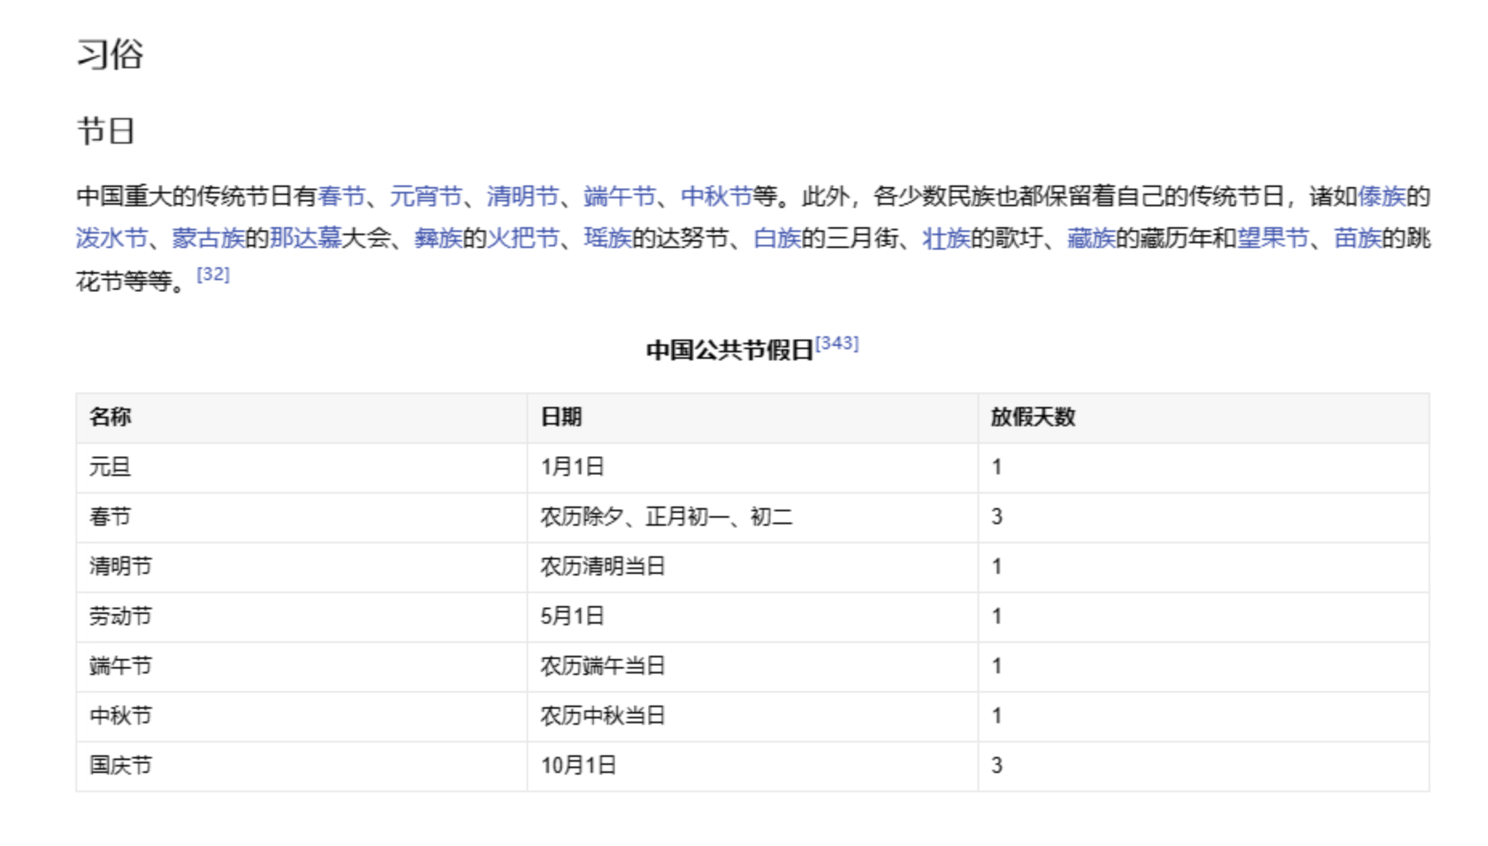Open the citation [343] beside the table title

click(837, 344)
